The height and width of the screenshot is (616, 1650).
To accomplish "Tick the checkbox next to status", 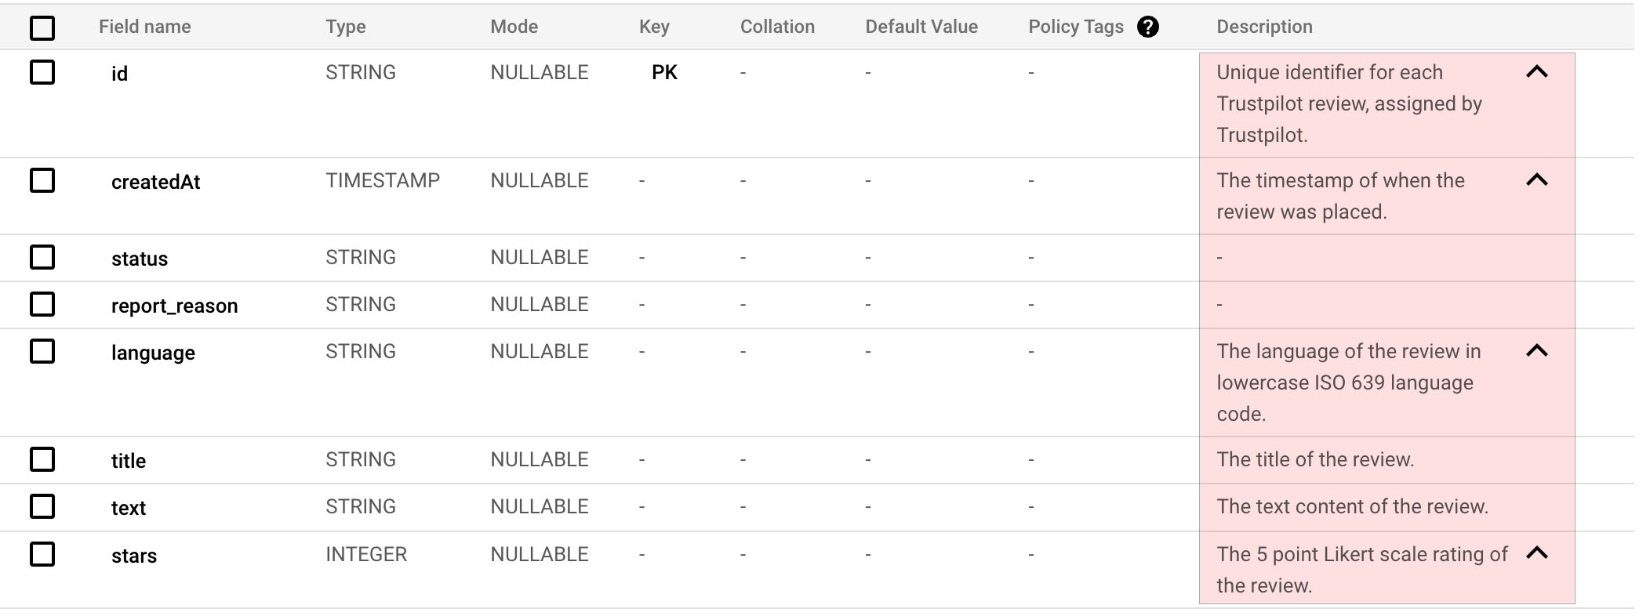I will pyautogui.click(x=42, y=257).
